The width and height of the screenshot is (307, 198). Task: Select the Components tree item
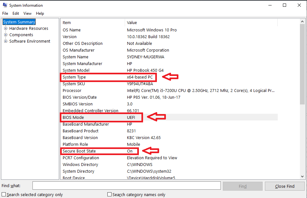[x=21, y=35]
